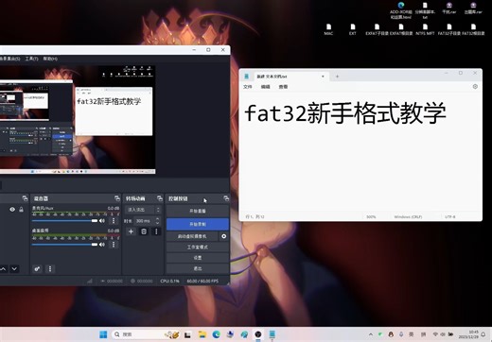
Task: Click the transition duration 300 ms field
Action: click(x=144, y=221)
